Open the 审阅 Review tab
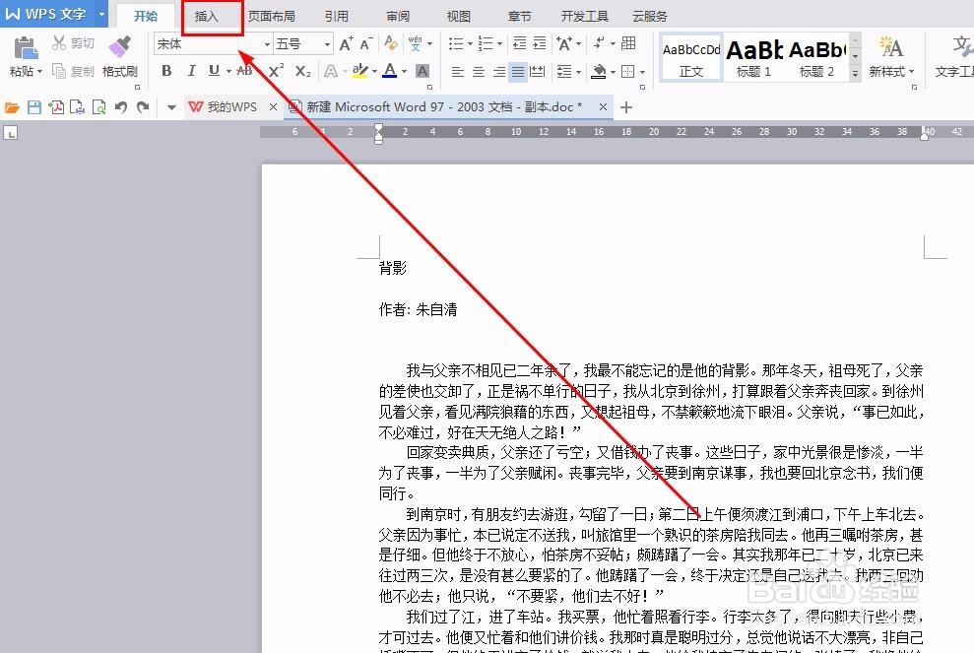 coord(398,17)
